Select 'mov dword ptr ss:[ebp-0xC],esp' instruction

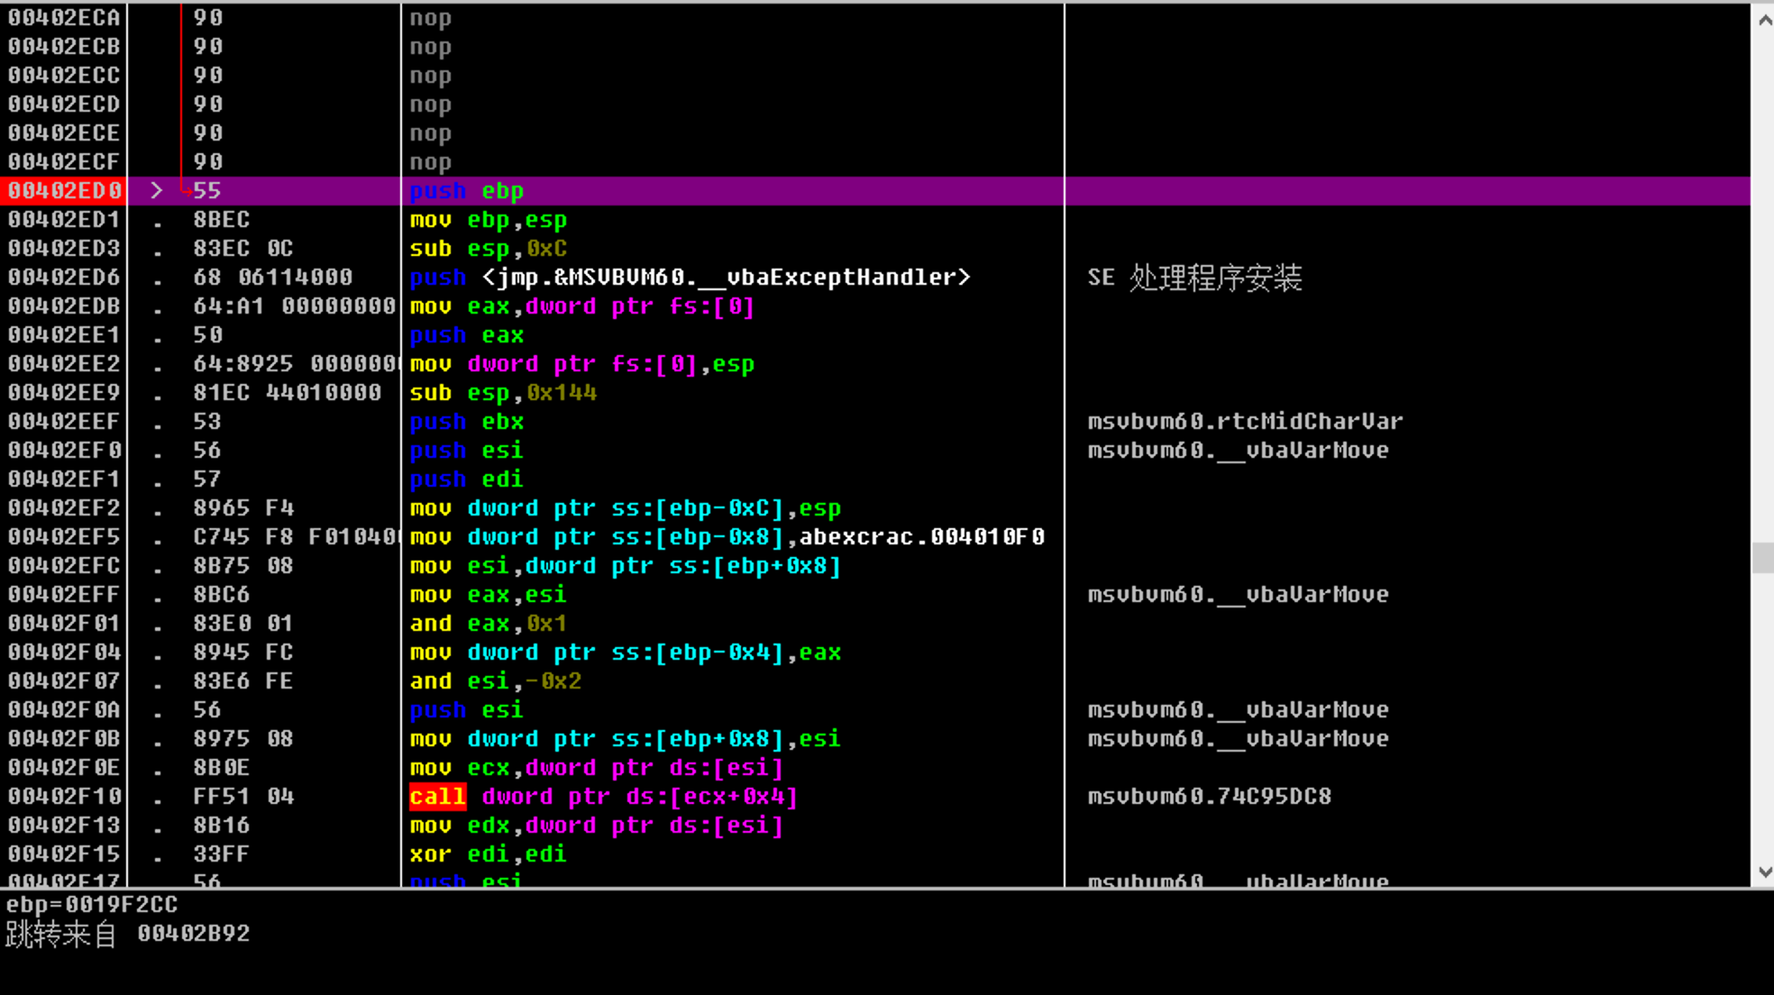point(625,508)
